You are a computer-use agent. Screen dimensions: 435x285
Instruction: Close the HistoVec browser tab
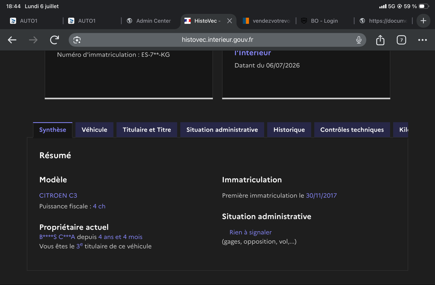229,21
